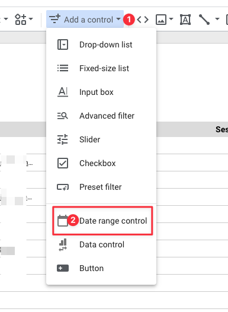
Task: Expand the line tool dropdown arrow
Action: click(217, 19)
